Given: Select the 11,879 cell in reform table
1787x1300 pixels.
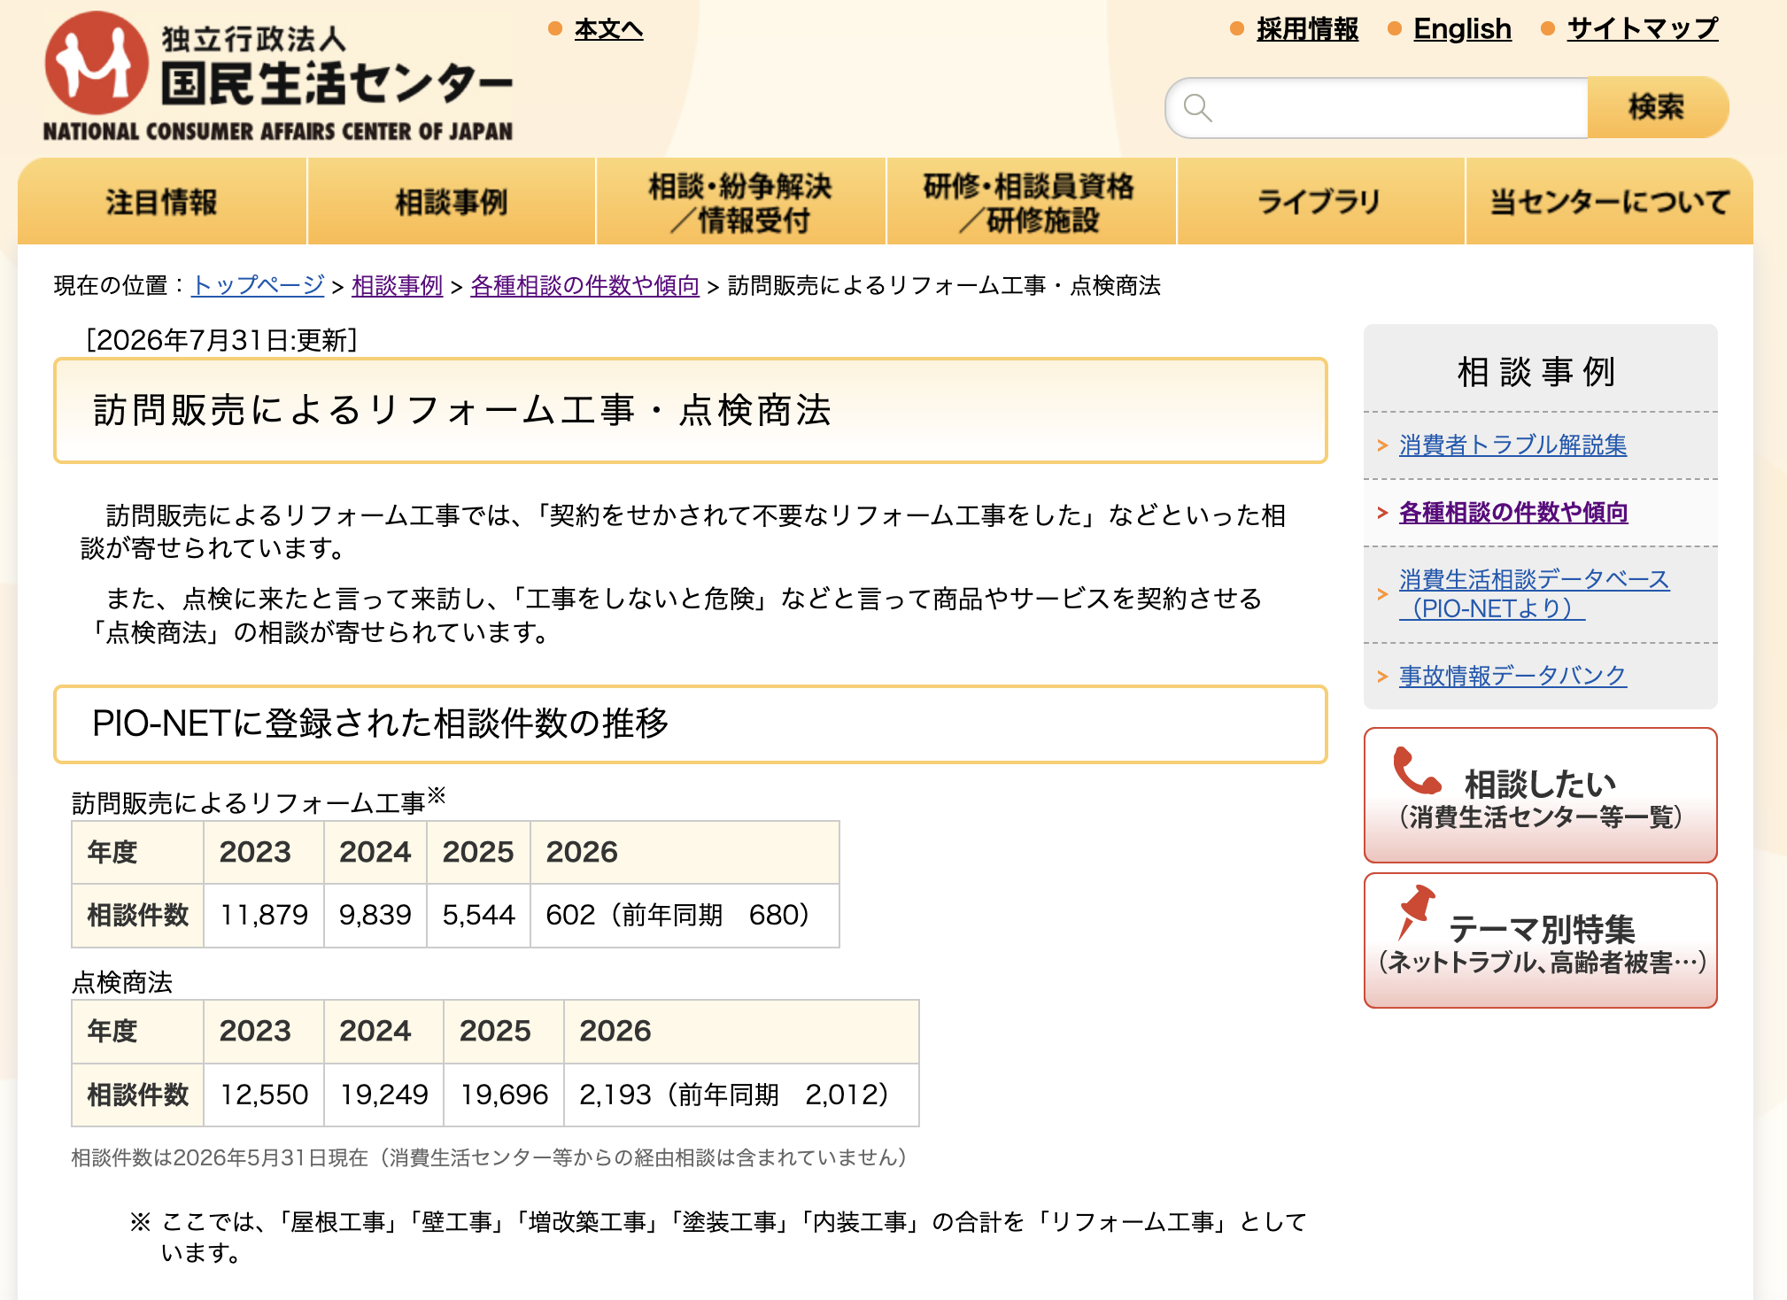Looking at the screenshot, I should pos(264,915).
